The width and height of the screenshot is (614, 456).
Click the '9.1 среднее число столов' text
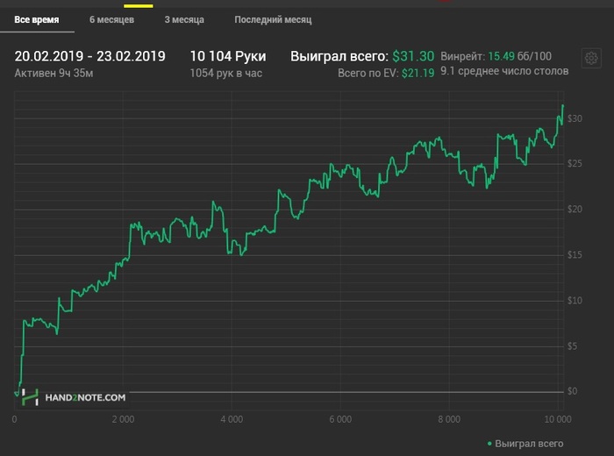pos(504,71)
